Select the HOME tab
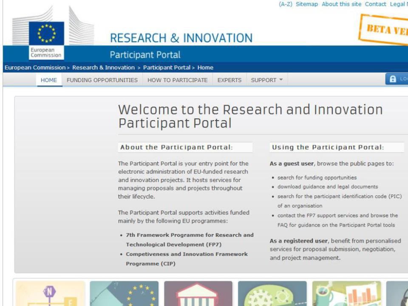The image size is (408, 306). [x=48, y=80]
